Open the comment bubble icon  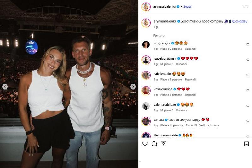click(x=154, y=144)
